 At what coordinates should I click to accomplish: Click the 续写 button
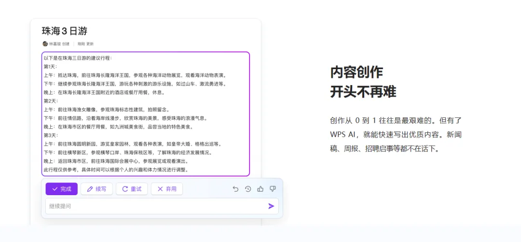coord(96,189)
